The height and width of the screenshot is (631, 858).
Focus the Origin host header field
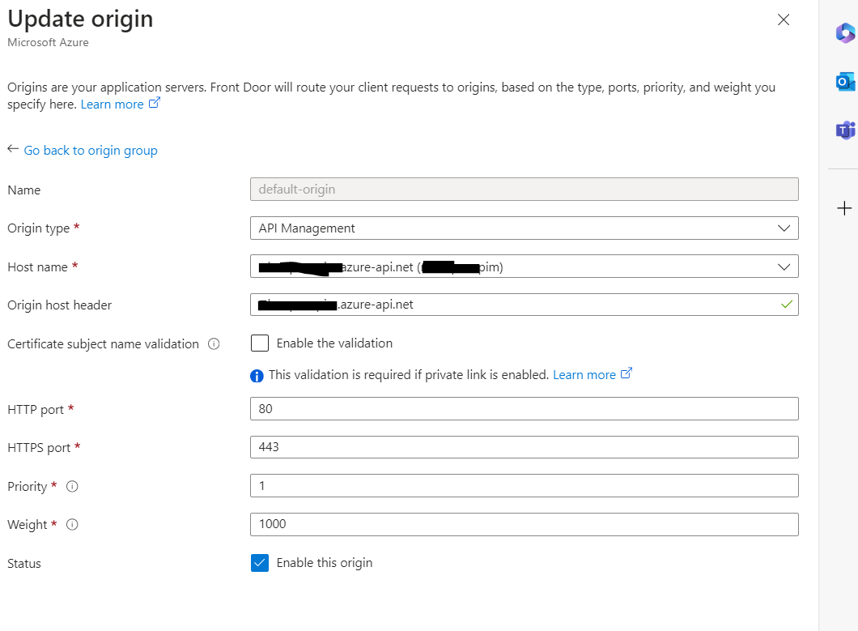[x=525, y=305]
